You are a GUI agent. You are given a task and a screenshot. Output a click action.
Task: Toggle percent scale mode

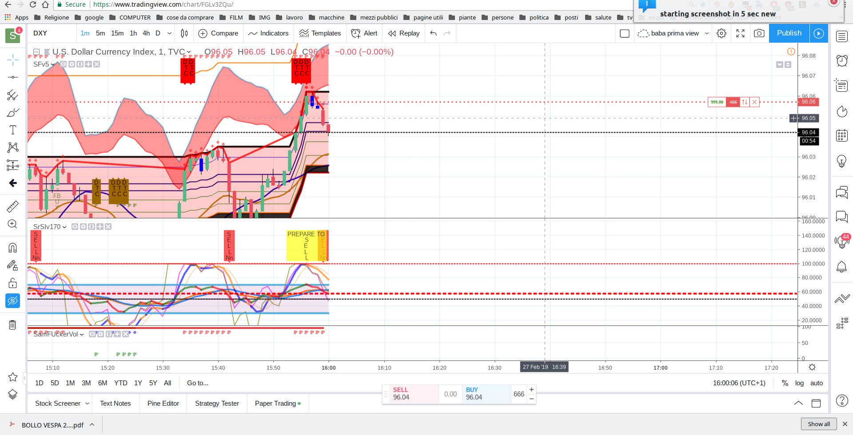[x=785, y=383]
